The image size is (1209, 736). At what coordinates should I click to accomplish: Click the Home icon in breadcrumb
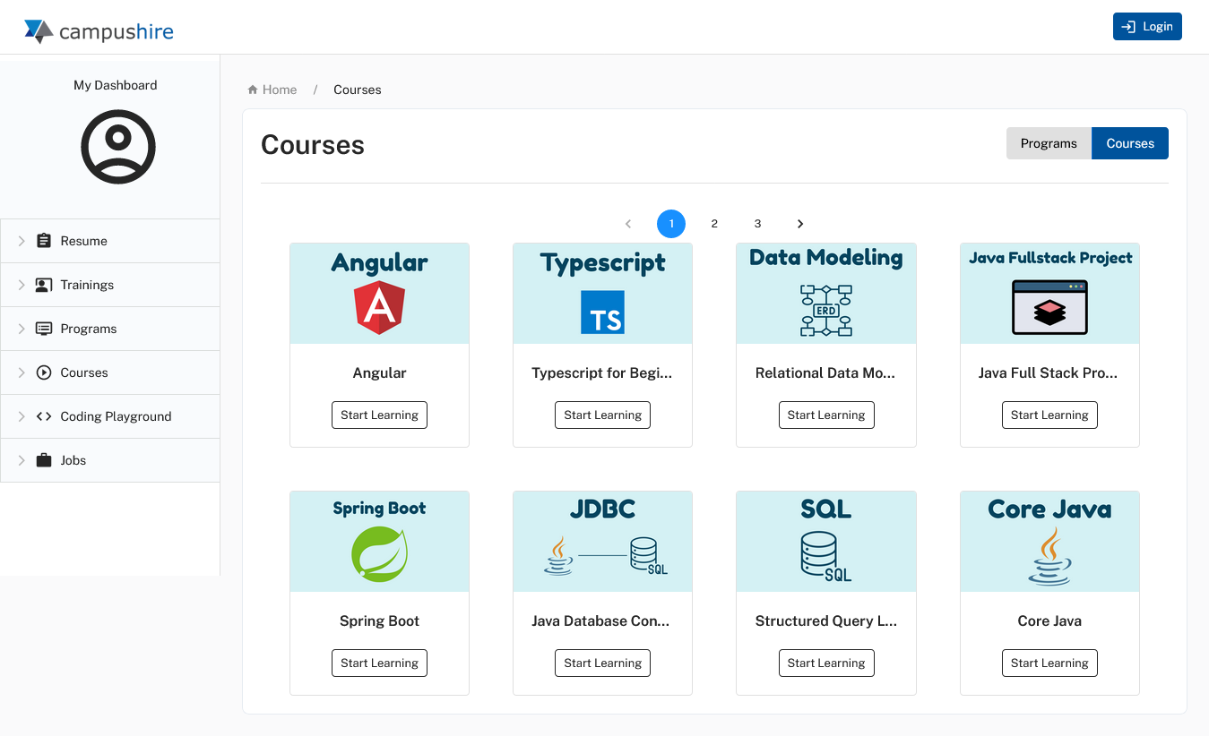pos(253,90)
